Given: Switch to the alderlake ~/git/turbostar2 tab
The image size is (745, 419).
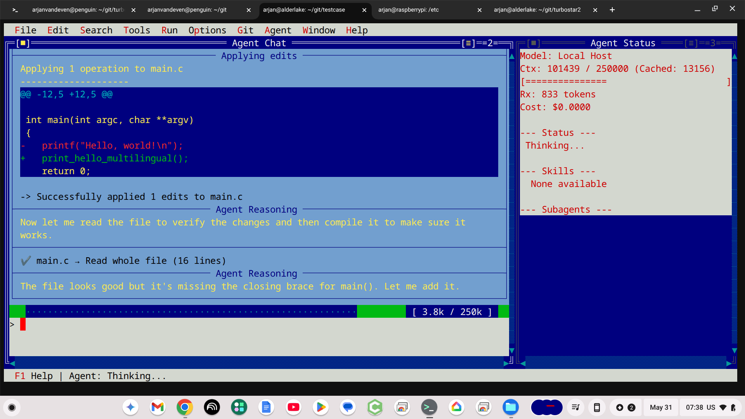Looking at the screenshot, I should 537,10.
